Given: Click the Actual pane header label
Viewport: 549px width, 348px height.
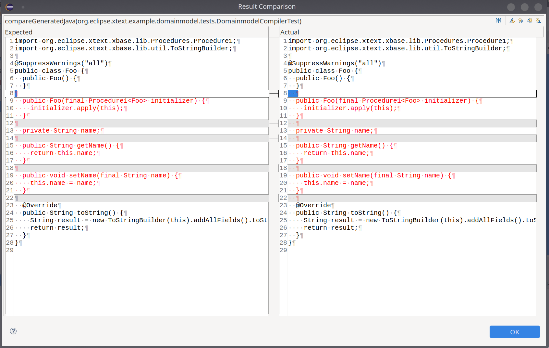Looking at the screenshot, I should [x=290, y=32].
